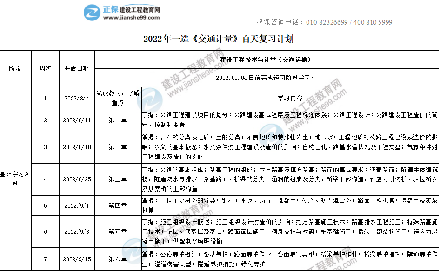The width and height of the screenshot is (440, 271).
Task: Select the 第三章 chapter cell
Action: (117, 179)
